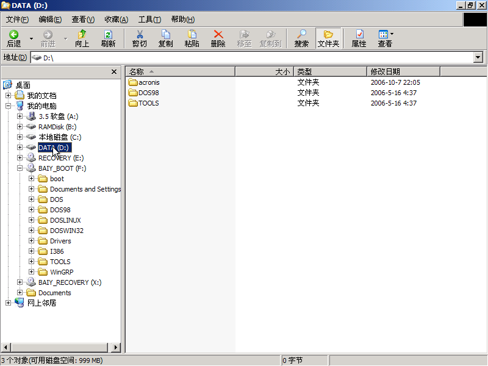
Task: Open the 文件(F) menu
Action: pos(17,20)
